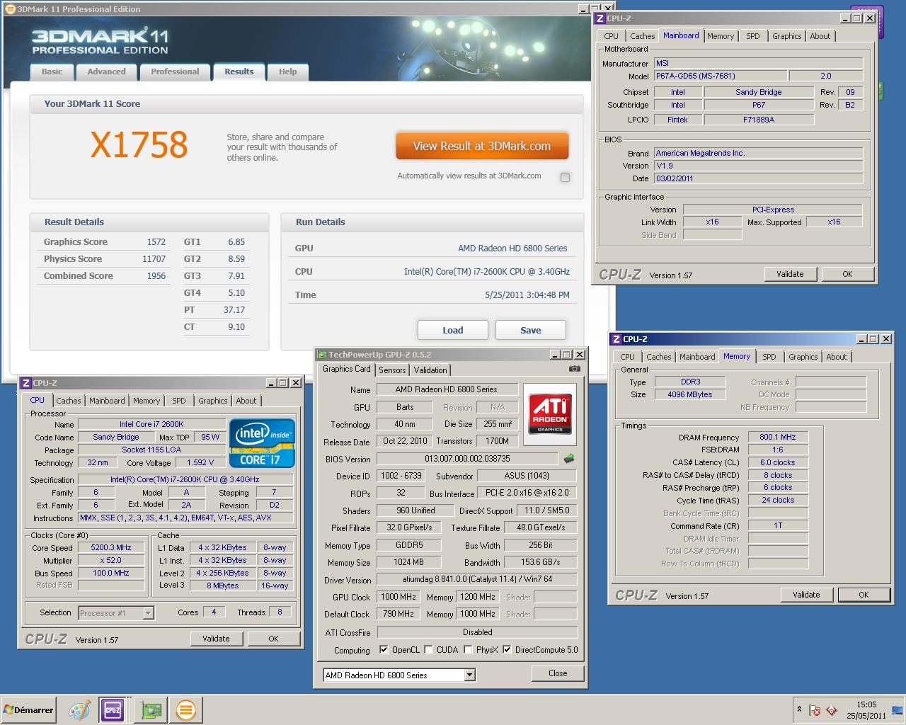Click the monitor icon beside the clock
This screenshot has width=906, height=725.
coord(898,710)
